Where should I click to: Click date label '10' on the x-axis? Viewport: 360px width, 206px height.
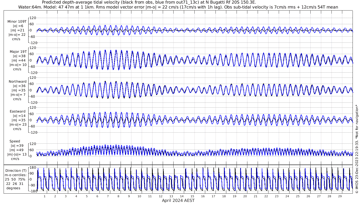139,196
